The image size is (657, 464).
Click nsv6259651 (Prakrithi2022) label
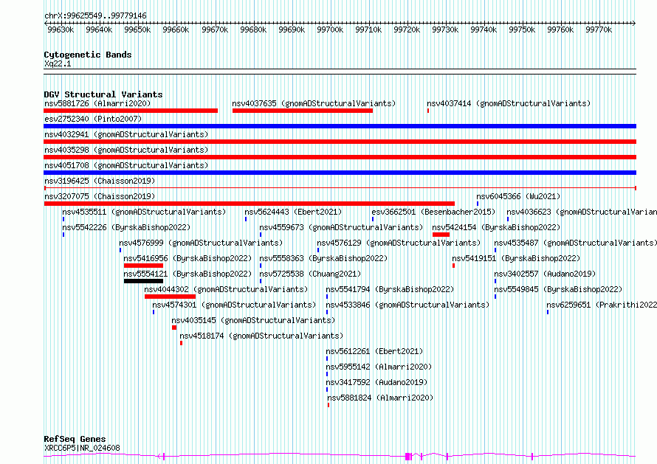pyautogui.click(x=602, y=305)
